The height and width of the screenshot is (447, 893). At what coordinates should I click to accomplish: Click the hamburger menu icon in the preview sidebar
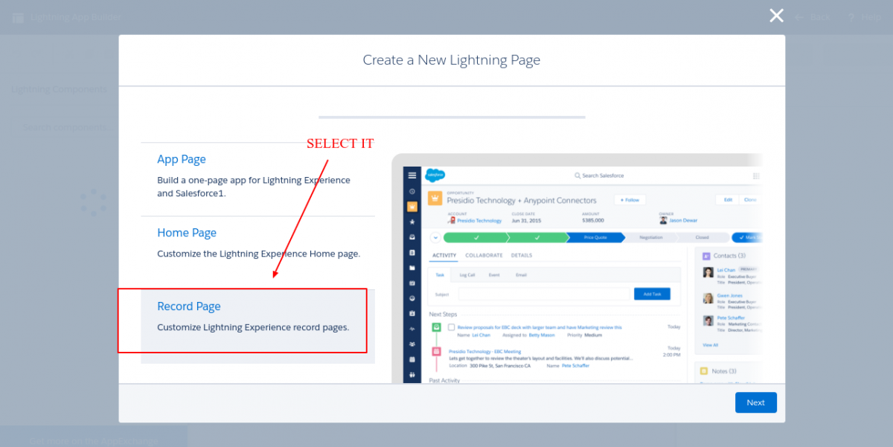click(x=412, y=176)
